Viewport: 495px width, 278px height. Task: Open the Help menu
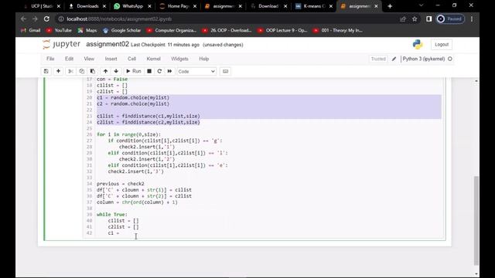204,59
